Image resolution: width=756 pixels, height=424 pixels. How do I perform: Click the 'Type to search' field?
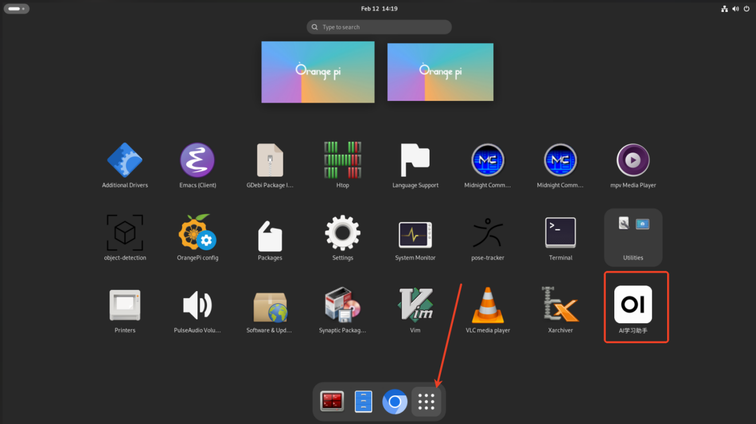(379, 27)
